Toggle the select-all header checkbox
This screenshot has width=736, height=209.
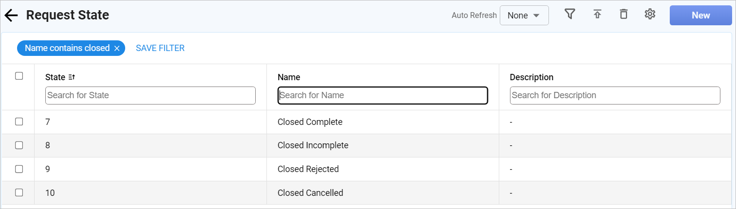19,76
